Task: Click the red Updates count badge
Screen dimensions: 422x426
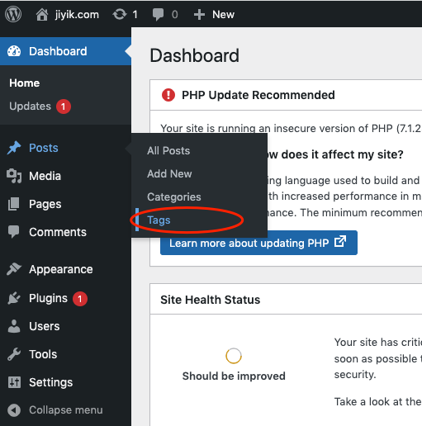Action: tap(64, 106)
